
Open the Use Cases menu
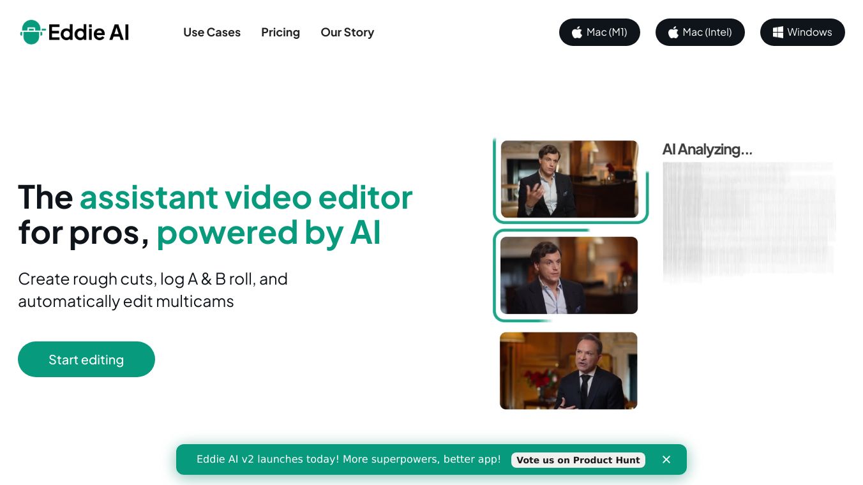(212, 33)
